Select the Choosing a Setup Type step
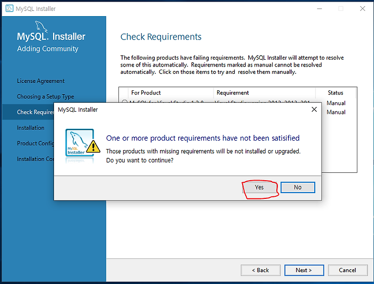 [45, 97]
